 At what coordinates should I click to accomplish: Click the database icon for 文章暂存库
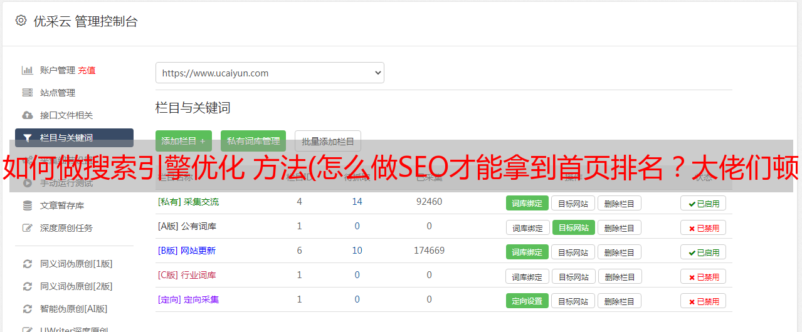click(28, 205)
